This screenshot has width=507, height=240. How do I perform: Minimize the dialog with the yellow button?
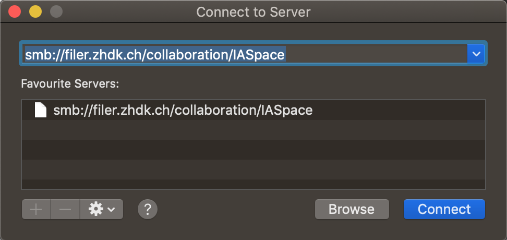(x=35, y=11)
